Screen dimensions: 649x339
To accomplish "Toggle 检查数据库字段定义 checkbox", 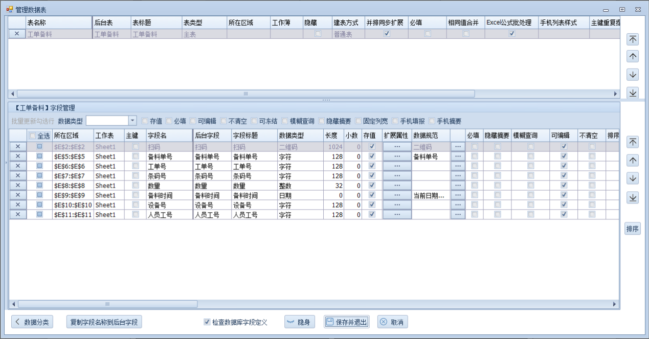I will click(x=207, y=322).
